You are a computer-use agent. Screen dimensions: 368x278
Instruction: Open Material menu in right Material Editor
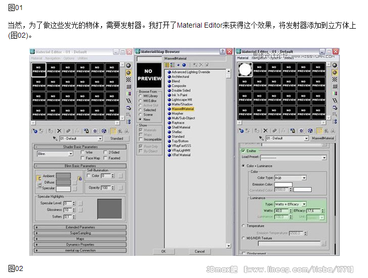coord(243,58)
